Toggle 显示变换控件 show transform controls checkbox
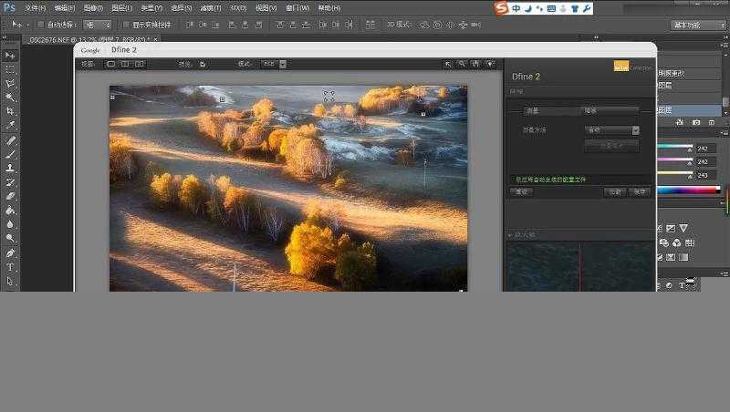This screenshot has height=412, width=730. (126, 25)
